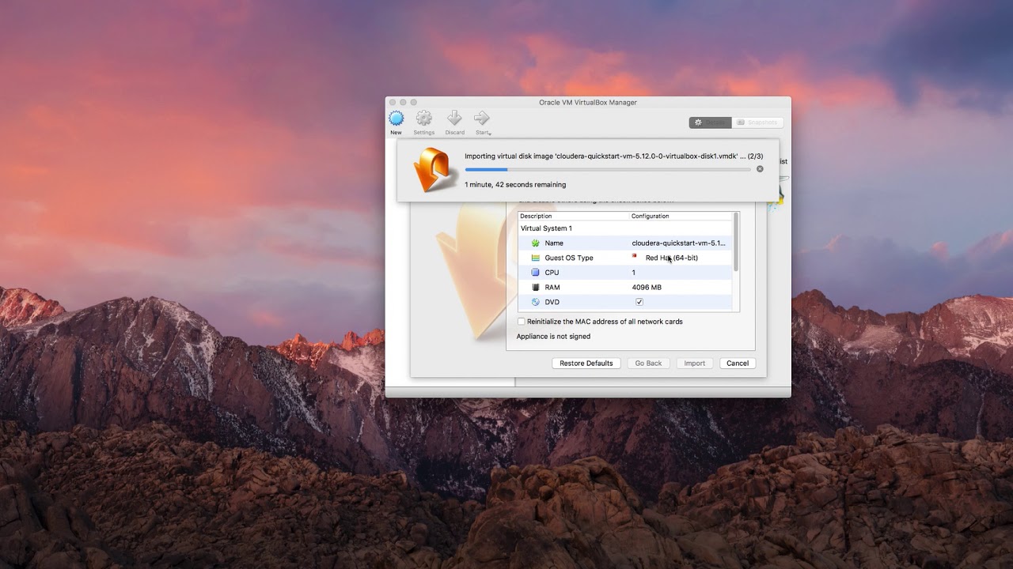Expand the Start button dropdown arrow
The width and height of the screenshot is (1013, 569).
pos(490,134)
